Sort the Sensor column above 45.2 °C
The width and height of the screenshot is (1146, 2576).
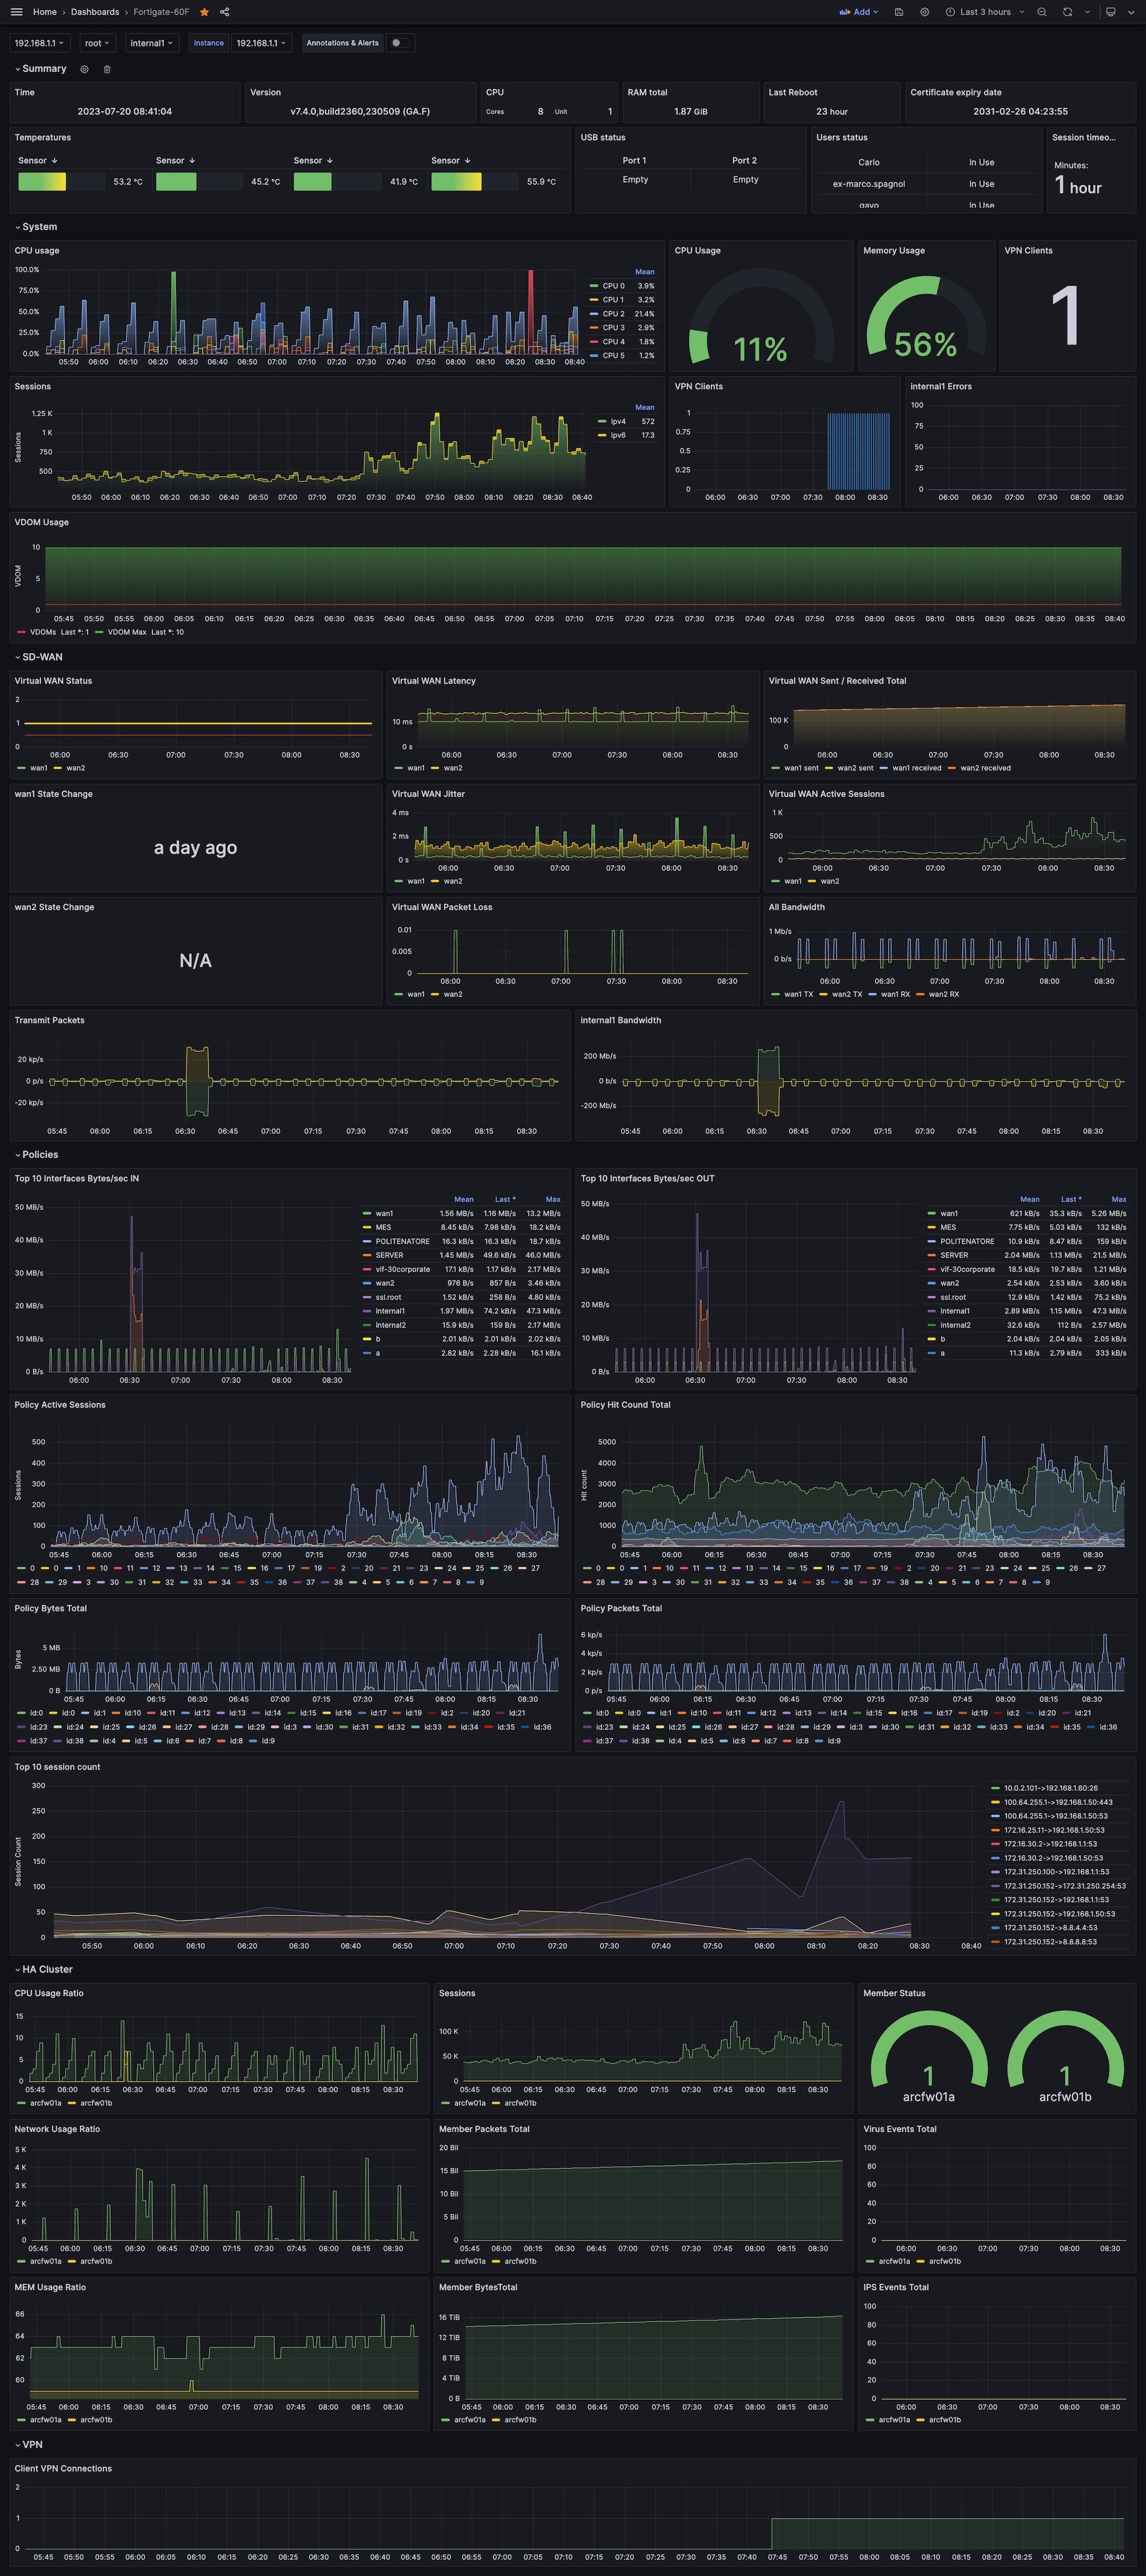176,160
